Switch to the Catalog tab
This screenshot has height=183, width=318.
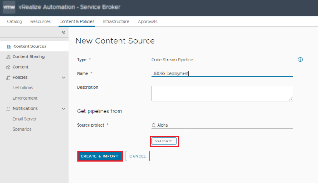(x=15, y=22)
